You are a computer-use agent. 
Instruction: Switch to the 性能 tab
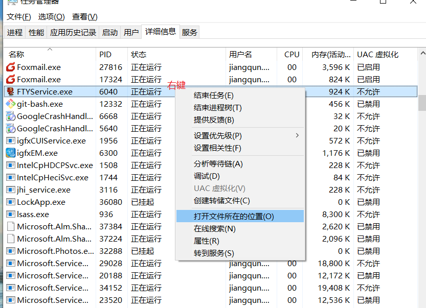(36, 32)
